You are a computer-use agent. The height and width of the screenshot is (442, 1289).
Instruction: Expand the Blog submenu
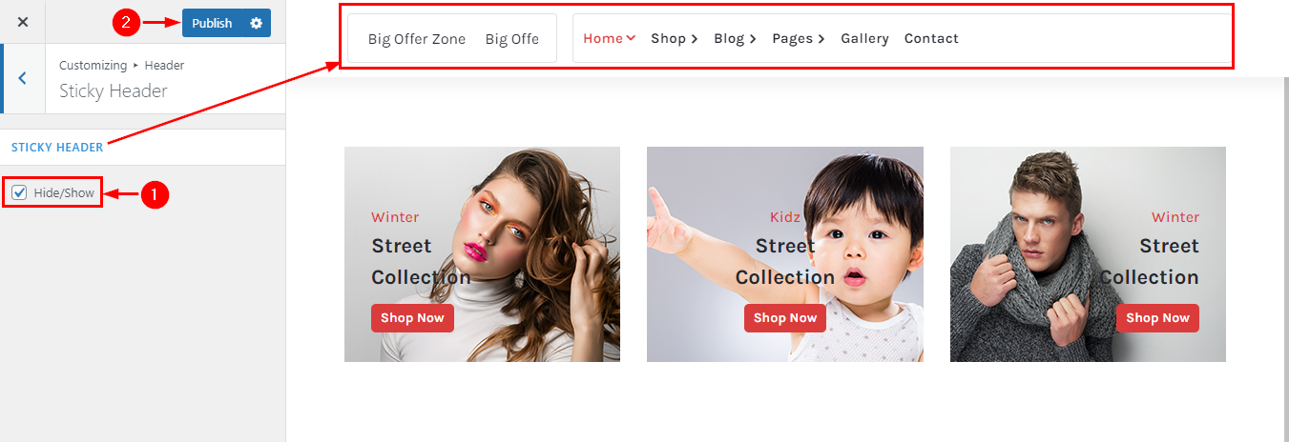tap(735, 38)
